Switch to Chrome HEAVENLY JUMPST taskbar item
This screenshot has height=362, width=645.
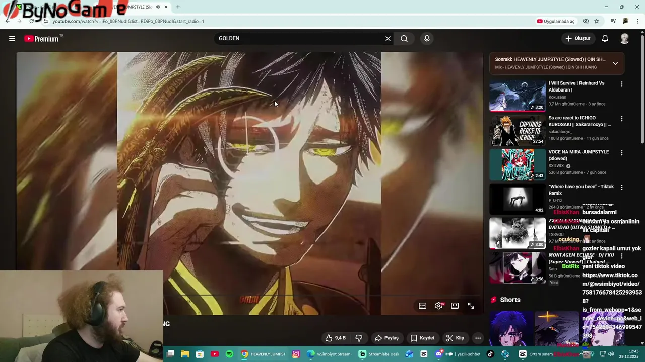tap(263, 354)
